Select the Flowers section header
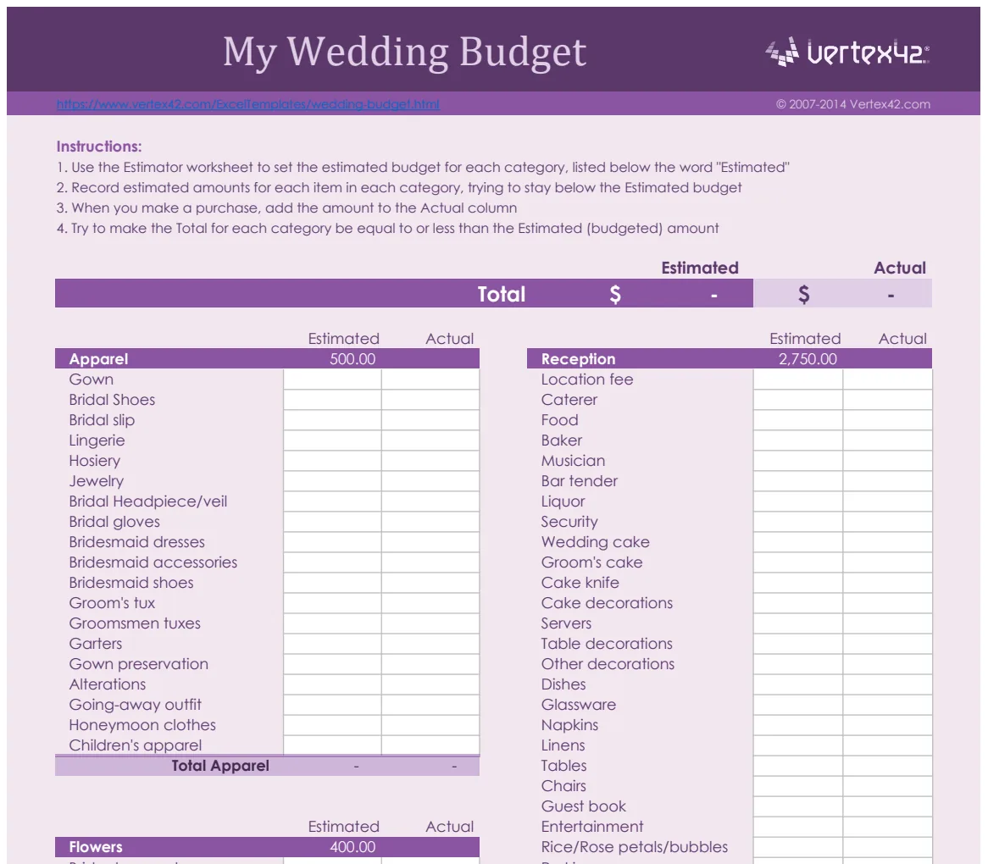This screenshot has height=864, width=988. 96,847
